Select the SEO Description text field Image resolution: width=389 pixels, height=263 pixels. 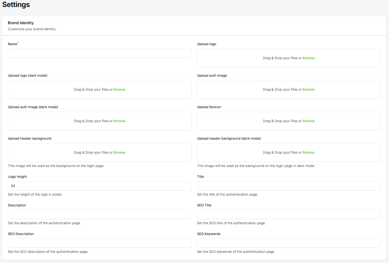[99, 243]
